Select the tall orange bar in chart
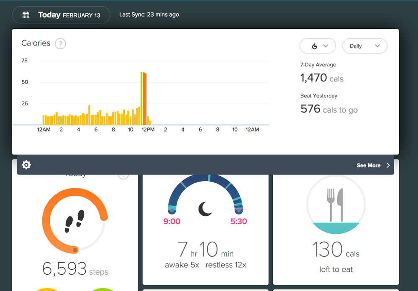This screenshot has width=418, height=291. [x=145, y=99]
